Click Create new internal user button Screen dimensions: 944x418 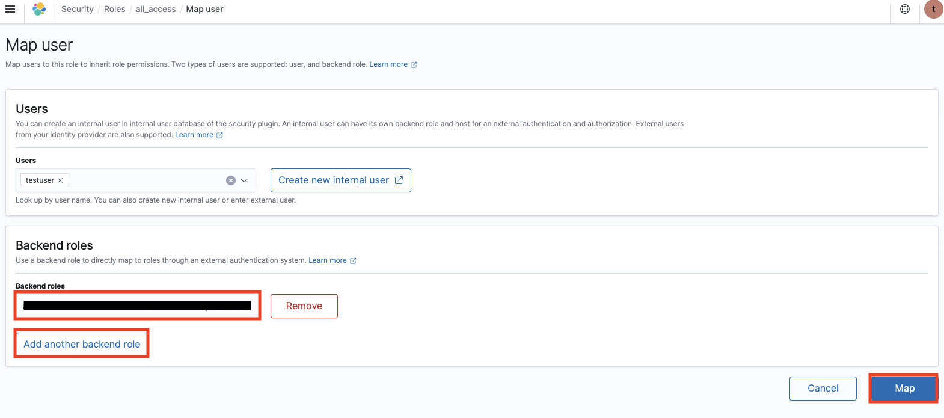pyautogui.click(x=341, y=180)
